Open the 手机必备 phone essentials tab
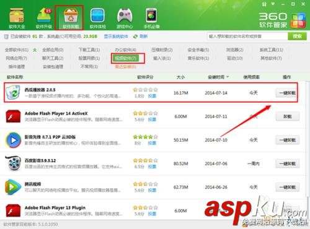The height and width of the screenshot is (229, 310). (x=151, y=18)
